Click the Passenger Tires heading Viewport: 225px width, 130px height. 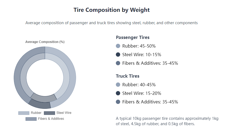coord(133,37)
